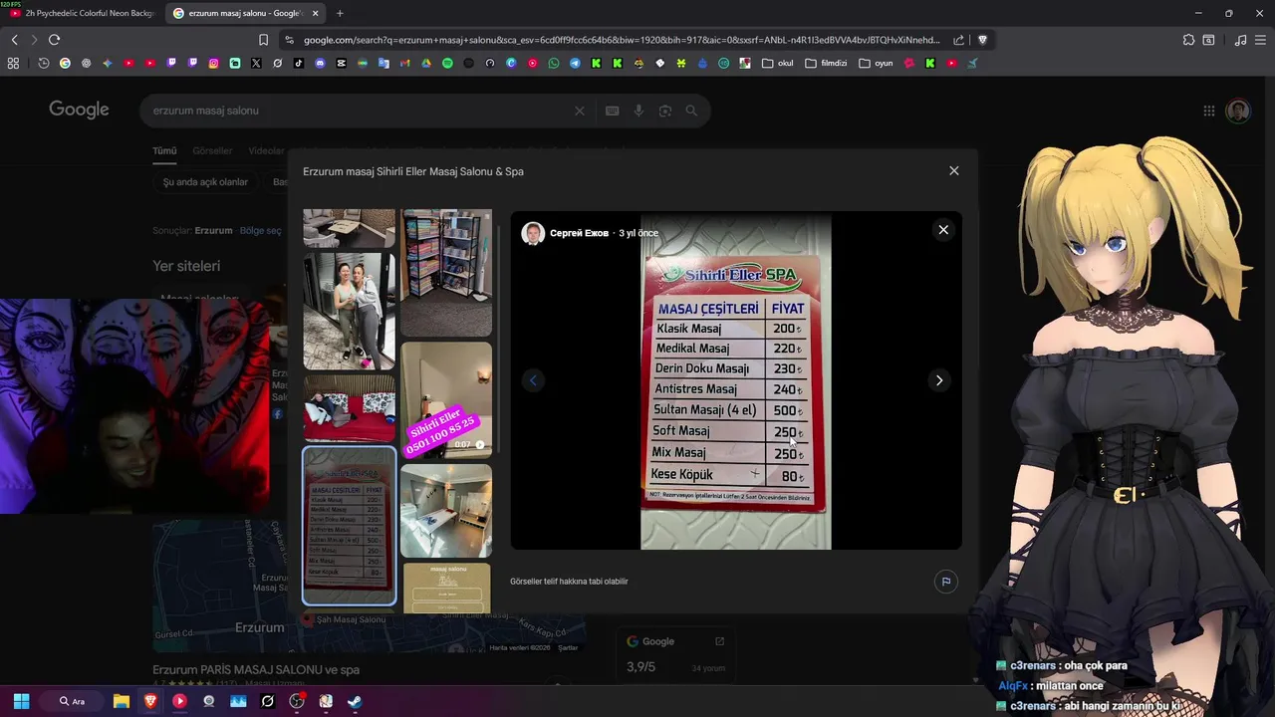The height and width of the screenshot is (717, 1275).
Task: Select the Tümü search filter tab
Action: click(164, 150)
